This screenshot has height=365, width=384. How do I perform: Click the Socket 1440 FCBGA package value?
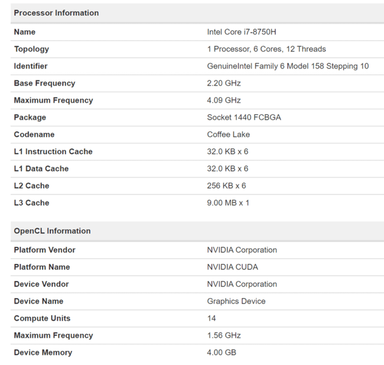point(244,118)
